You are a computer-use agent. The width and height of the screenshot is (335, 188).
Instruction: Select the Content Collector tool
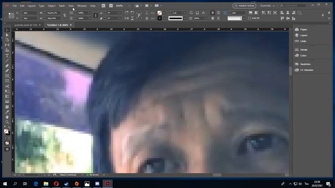coord(7,50)
